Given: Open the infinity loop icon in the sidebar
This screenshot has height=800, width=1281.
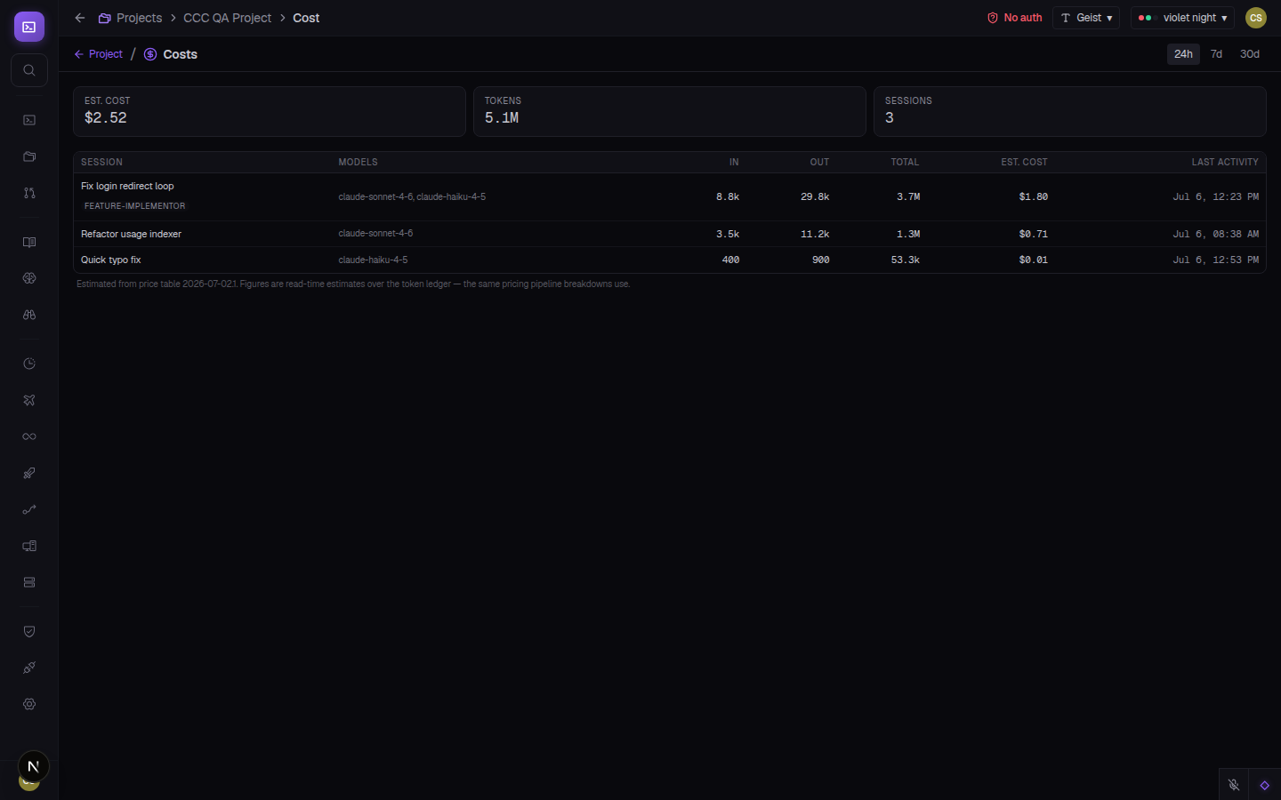Looking at the screenshot, I should 29,436.
